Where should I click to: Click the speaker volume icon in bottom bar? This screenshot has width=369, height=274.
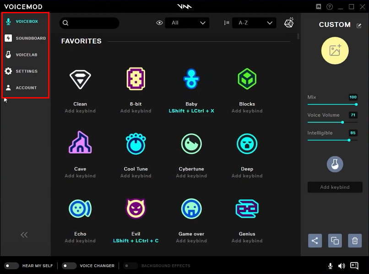[x=342, y=266]
